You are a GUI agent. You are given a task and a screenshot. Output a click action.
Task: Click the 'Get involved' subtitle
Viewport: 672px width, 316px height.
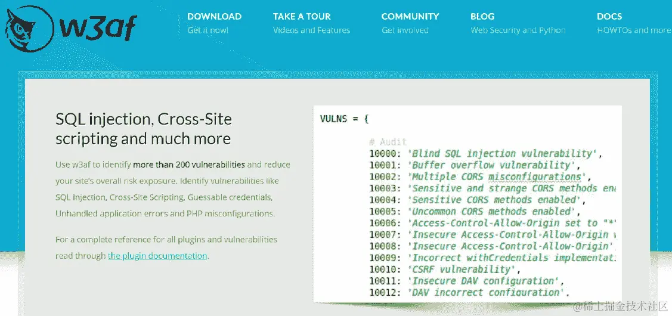pos(405,30)
